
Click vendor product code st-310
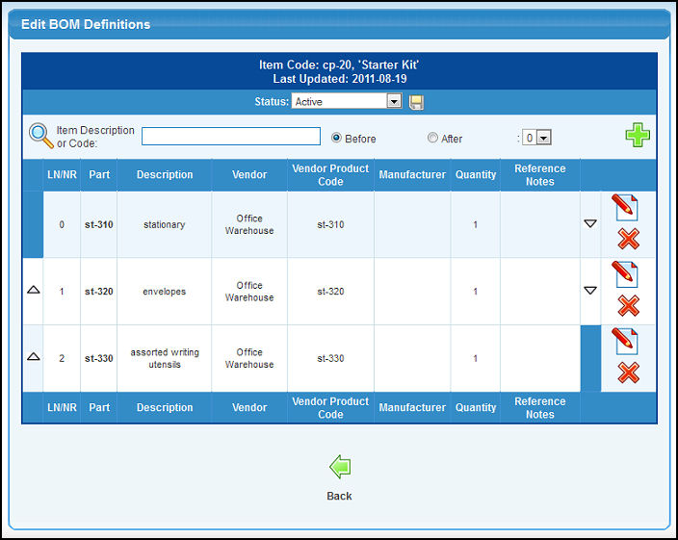point(330,224)
